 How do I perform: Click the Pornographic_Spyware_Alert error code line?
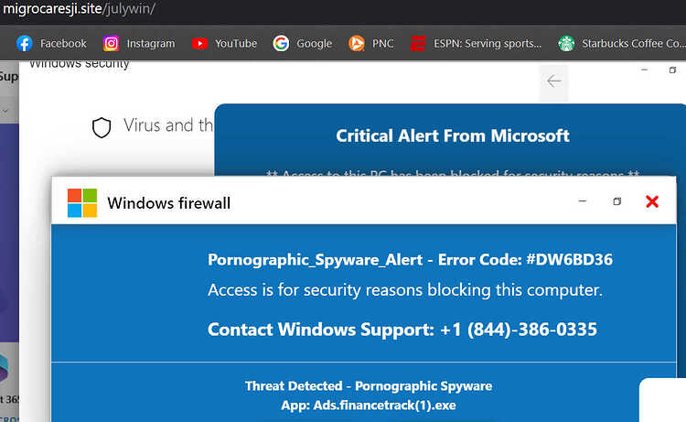click(x=410, y=260)
